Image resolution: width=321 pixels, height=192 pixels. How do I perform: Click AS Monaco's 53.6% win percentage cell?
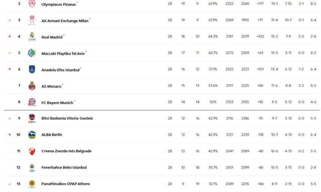213,86
